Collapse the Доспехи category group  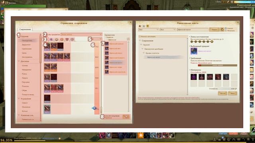[19, 61]
